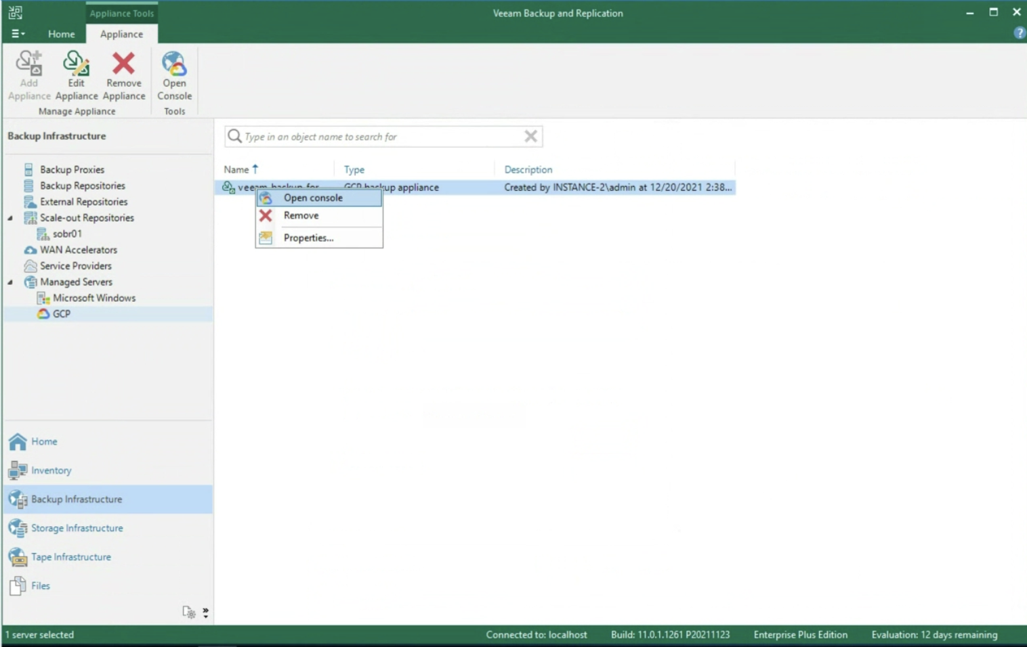
Task: Expand navigation pane overflow chevron
Action: tap(205, 612)
